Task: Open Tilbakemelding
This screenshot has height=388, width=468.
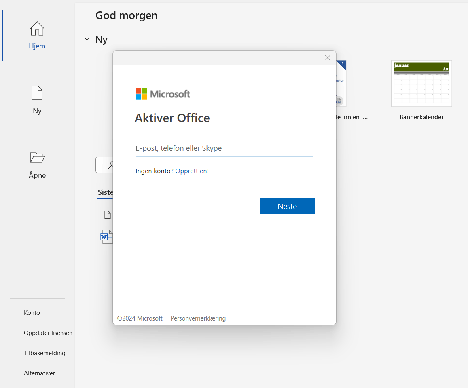Action: click(44, 353)
